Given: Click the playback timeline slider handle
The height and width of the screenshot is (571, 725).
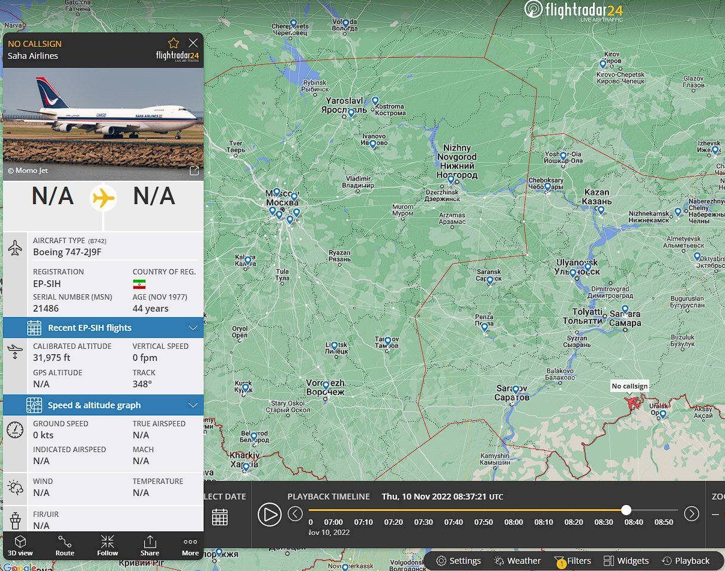Looking at the screenshot, I should click(x=626, y=510).
